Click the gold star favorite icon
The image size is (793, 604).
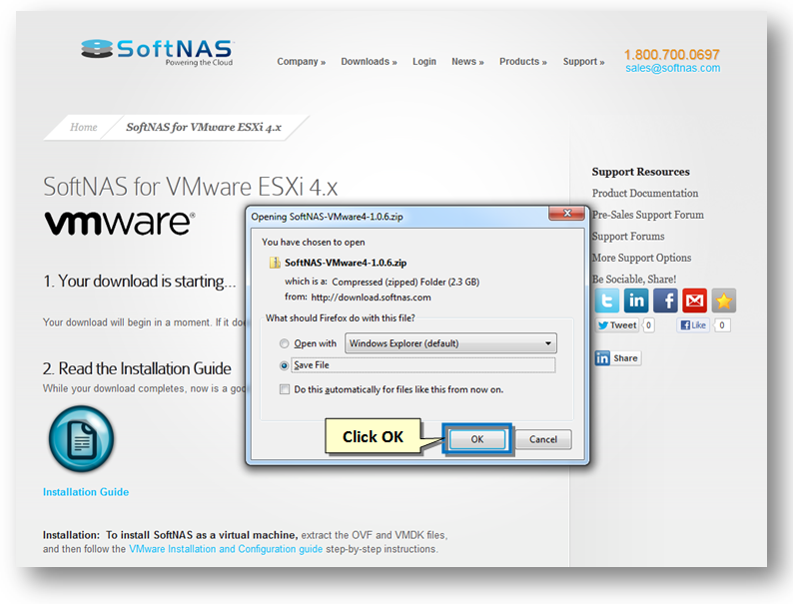724,301
